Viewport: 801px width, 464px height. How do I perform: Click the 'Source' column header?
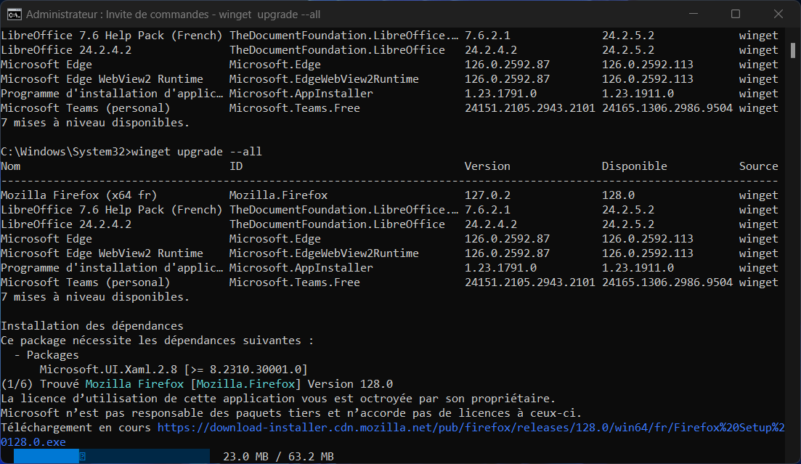(x=759, y=166)
